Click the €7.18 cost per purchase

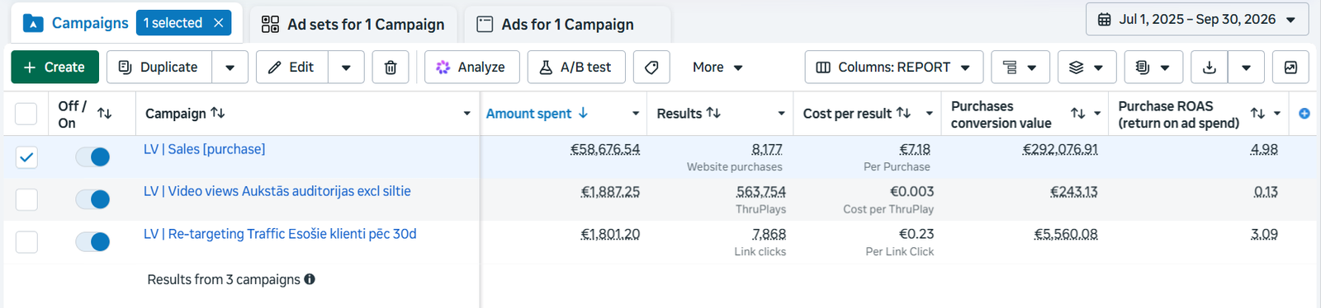[915, 149]
